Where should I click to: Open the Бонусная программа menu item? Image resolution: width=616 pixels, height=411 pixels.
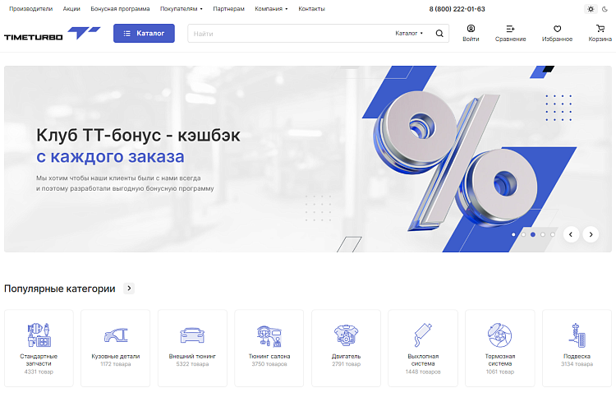pyautogui.click(x=120, y=9)
